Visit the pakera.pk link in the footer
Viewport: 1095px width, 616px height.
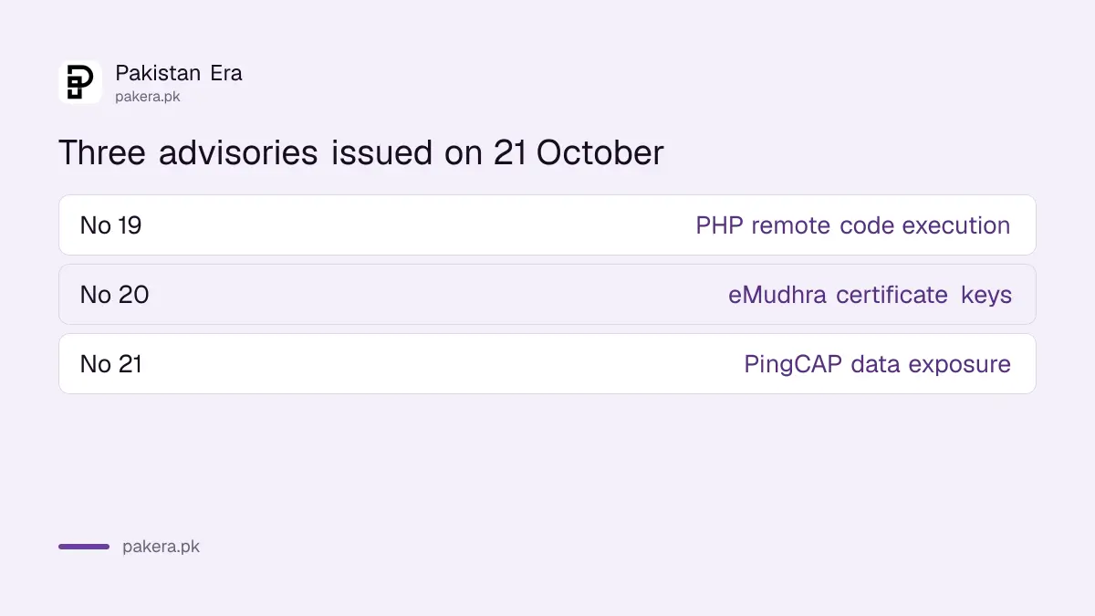point(161,548)
